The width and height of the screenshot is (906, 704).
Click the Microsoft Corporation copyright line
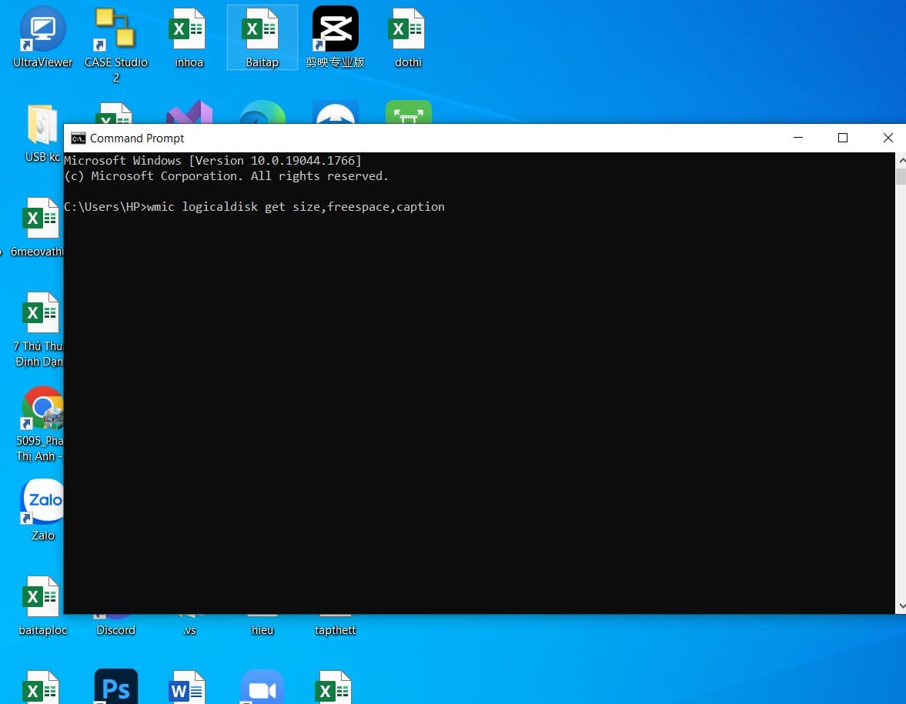click(x=226, y=176)
